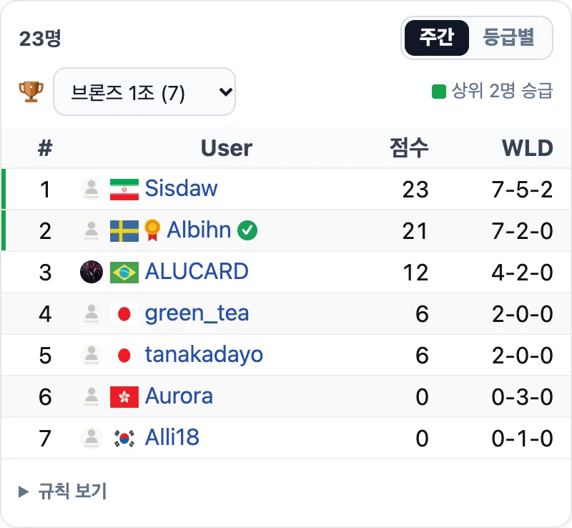Click the South Korea flag beside Alli18
Screen dimensions: 572x528
124,438
